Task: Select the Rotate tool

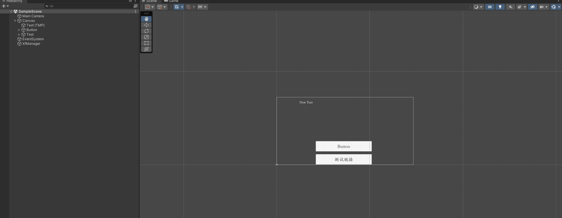Action: pyautogui.click(x=146, y=31)
